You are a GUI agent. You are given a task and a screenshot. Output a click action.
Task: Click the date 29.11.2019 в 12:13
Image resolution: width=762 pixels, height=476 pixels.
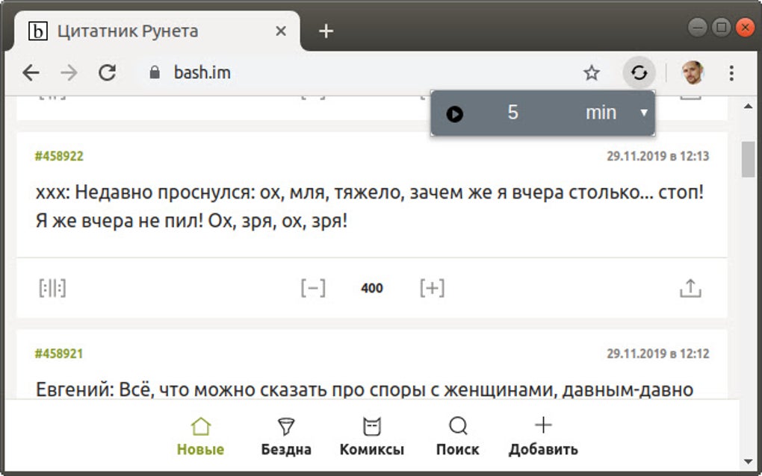[x=658, y=156]
